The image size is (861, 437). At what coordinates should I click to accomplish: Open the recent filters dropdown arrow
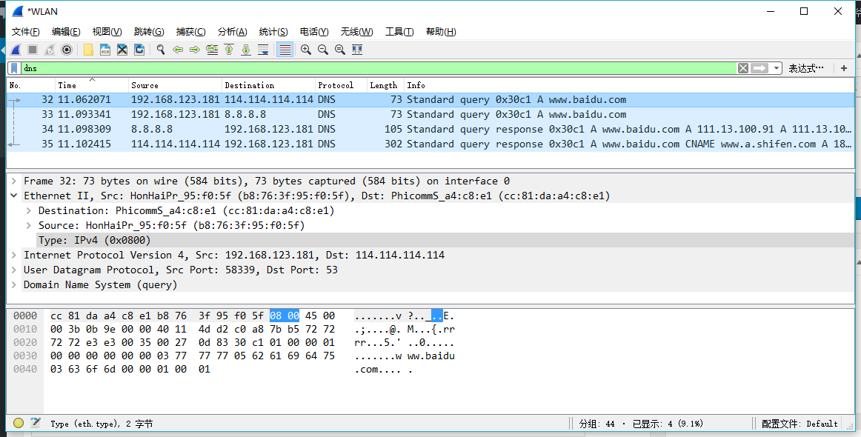coord(776,68)
